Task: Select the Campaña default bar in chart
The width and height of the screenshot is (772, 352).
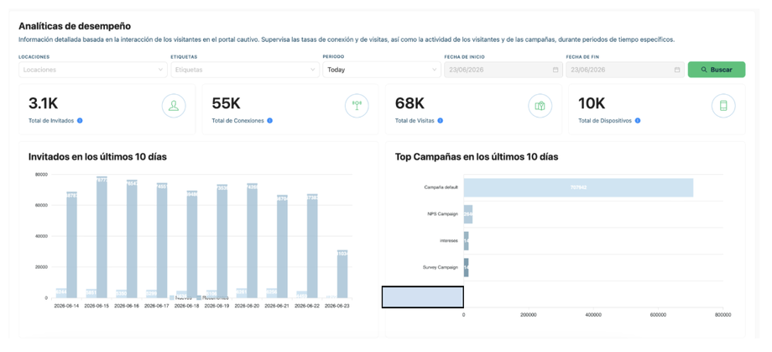Action: [x=578, y=187]
